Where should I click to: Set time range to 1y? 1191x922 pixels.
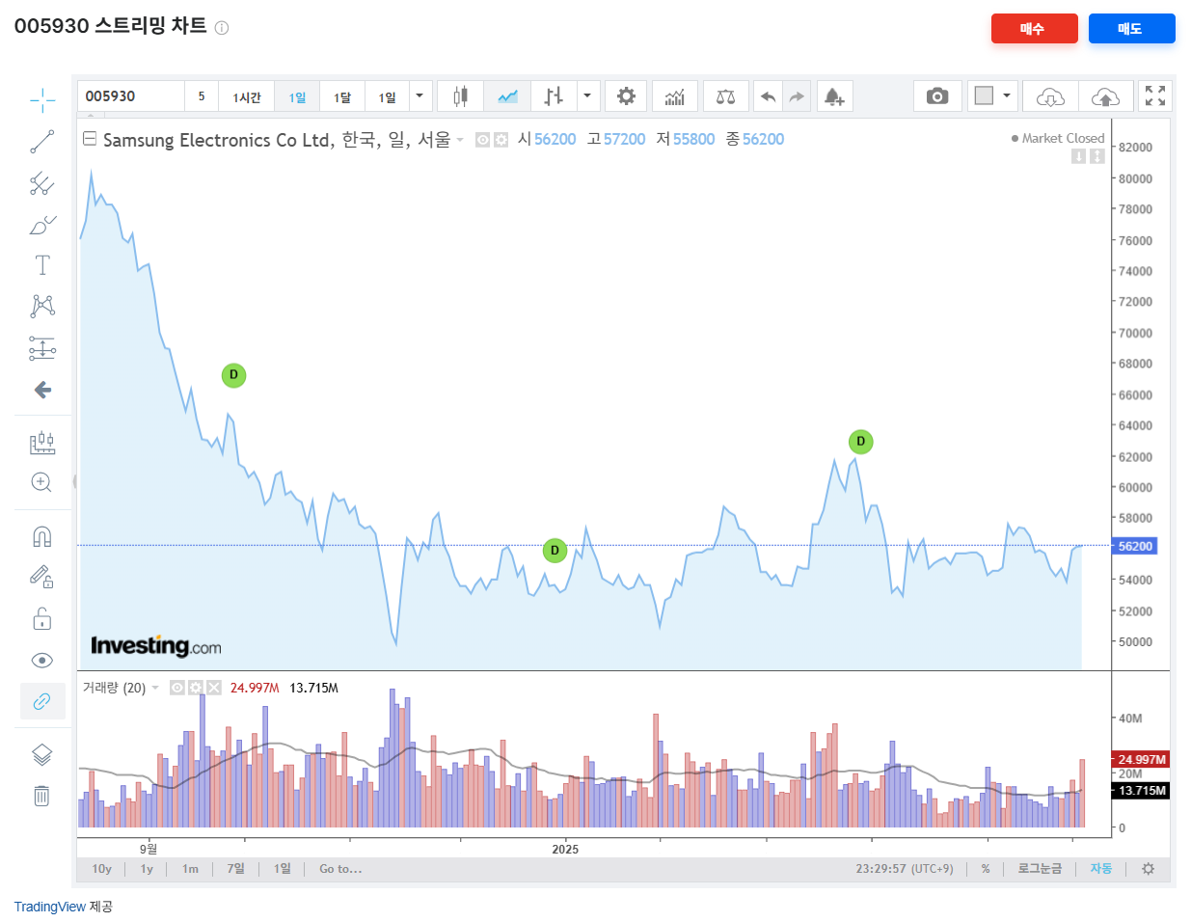click(x=147, y=869)
